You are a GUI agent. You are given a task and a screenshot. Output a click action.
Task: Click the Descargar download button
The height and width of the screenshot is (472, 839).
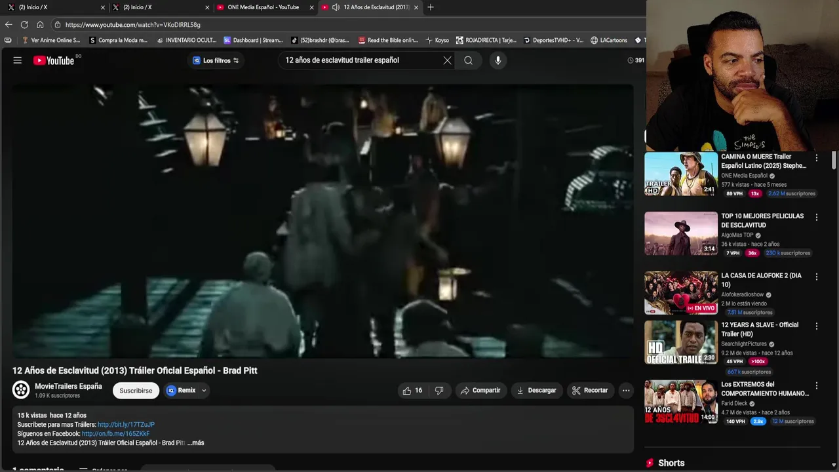tap(536, 390)
